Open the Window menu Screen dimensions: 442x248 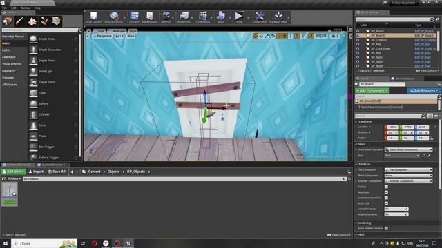tap(26, 8)
